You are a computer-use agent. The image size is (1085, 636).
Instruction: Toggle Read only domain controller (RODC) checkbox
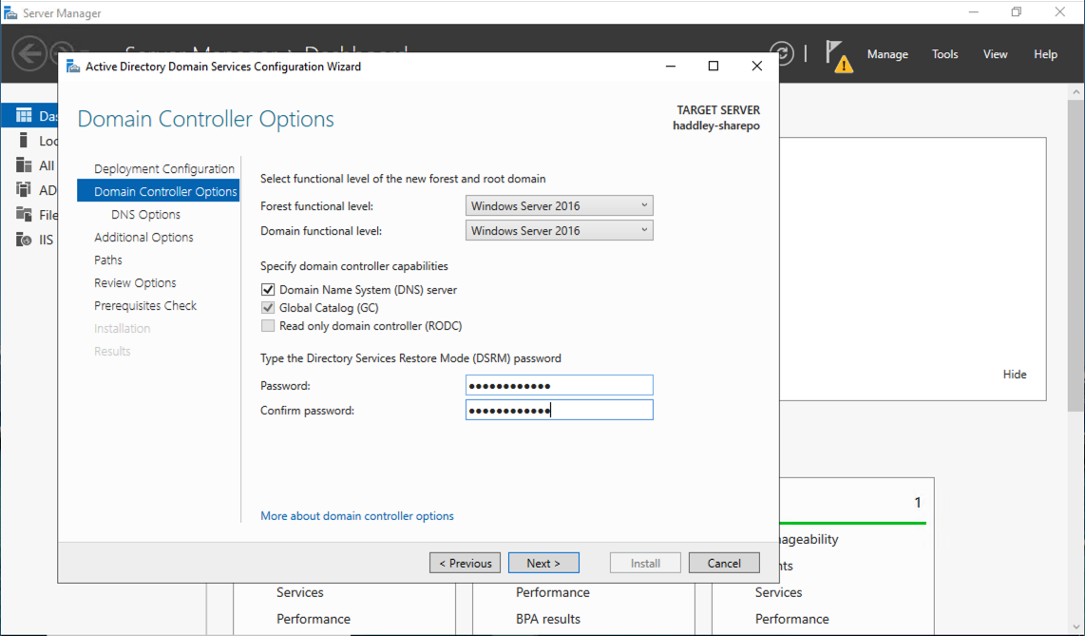(268, 326)
